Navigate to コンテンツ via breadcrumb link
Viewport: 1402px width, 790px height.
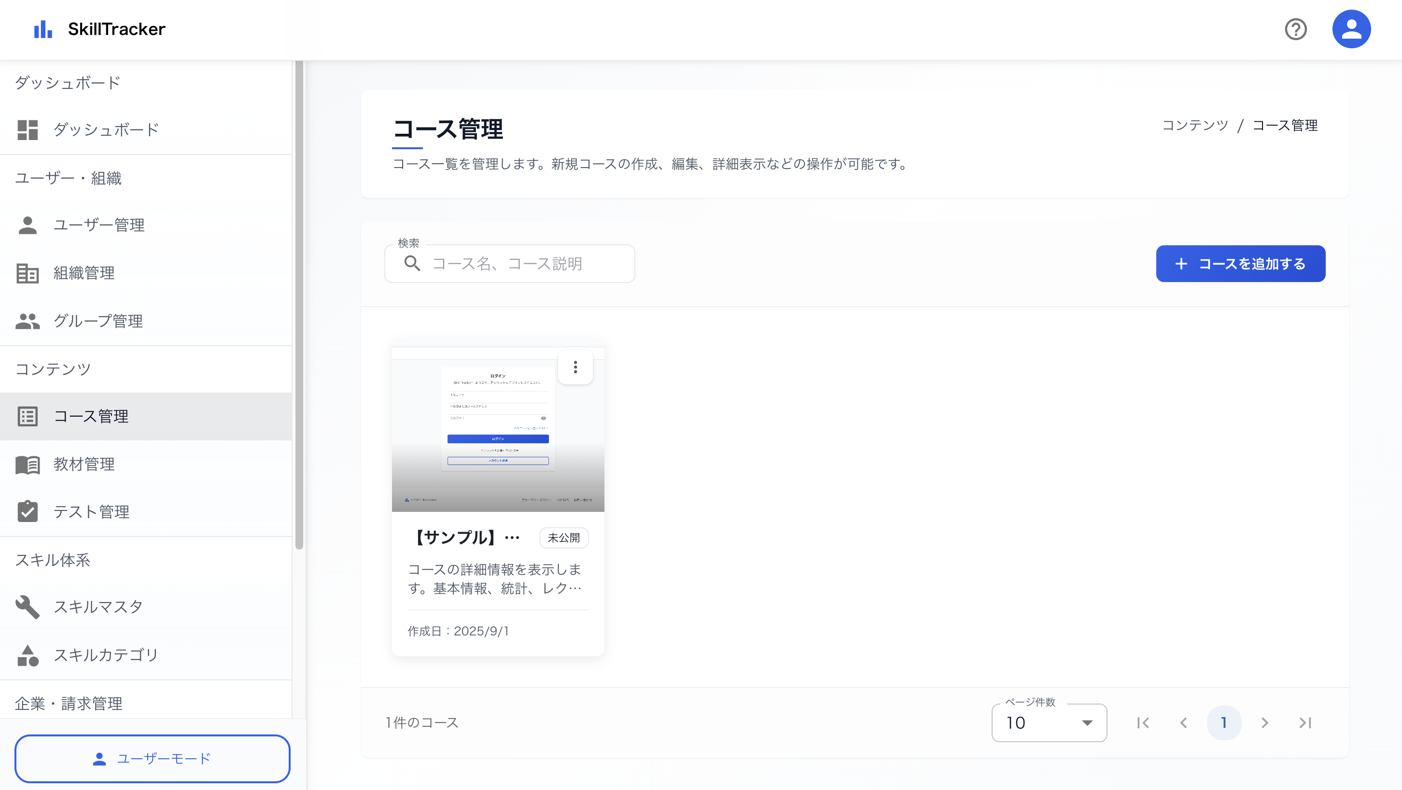1194,125
